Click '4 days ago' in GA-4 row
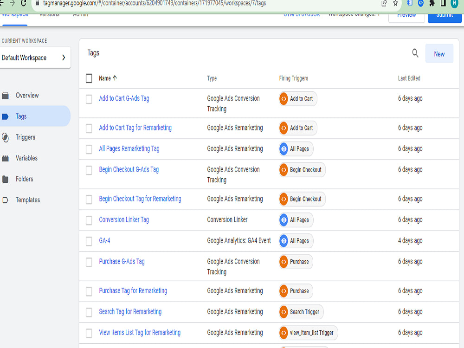This screenshot has width=464, height=348. (x=410, y=240)
